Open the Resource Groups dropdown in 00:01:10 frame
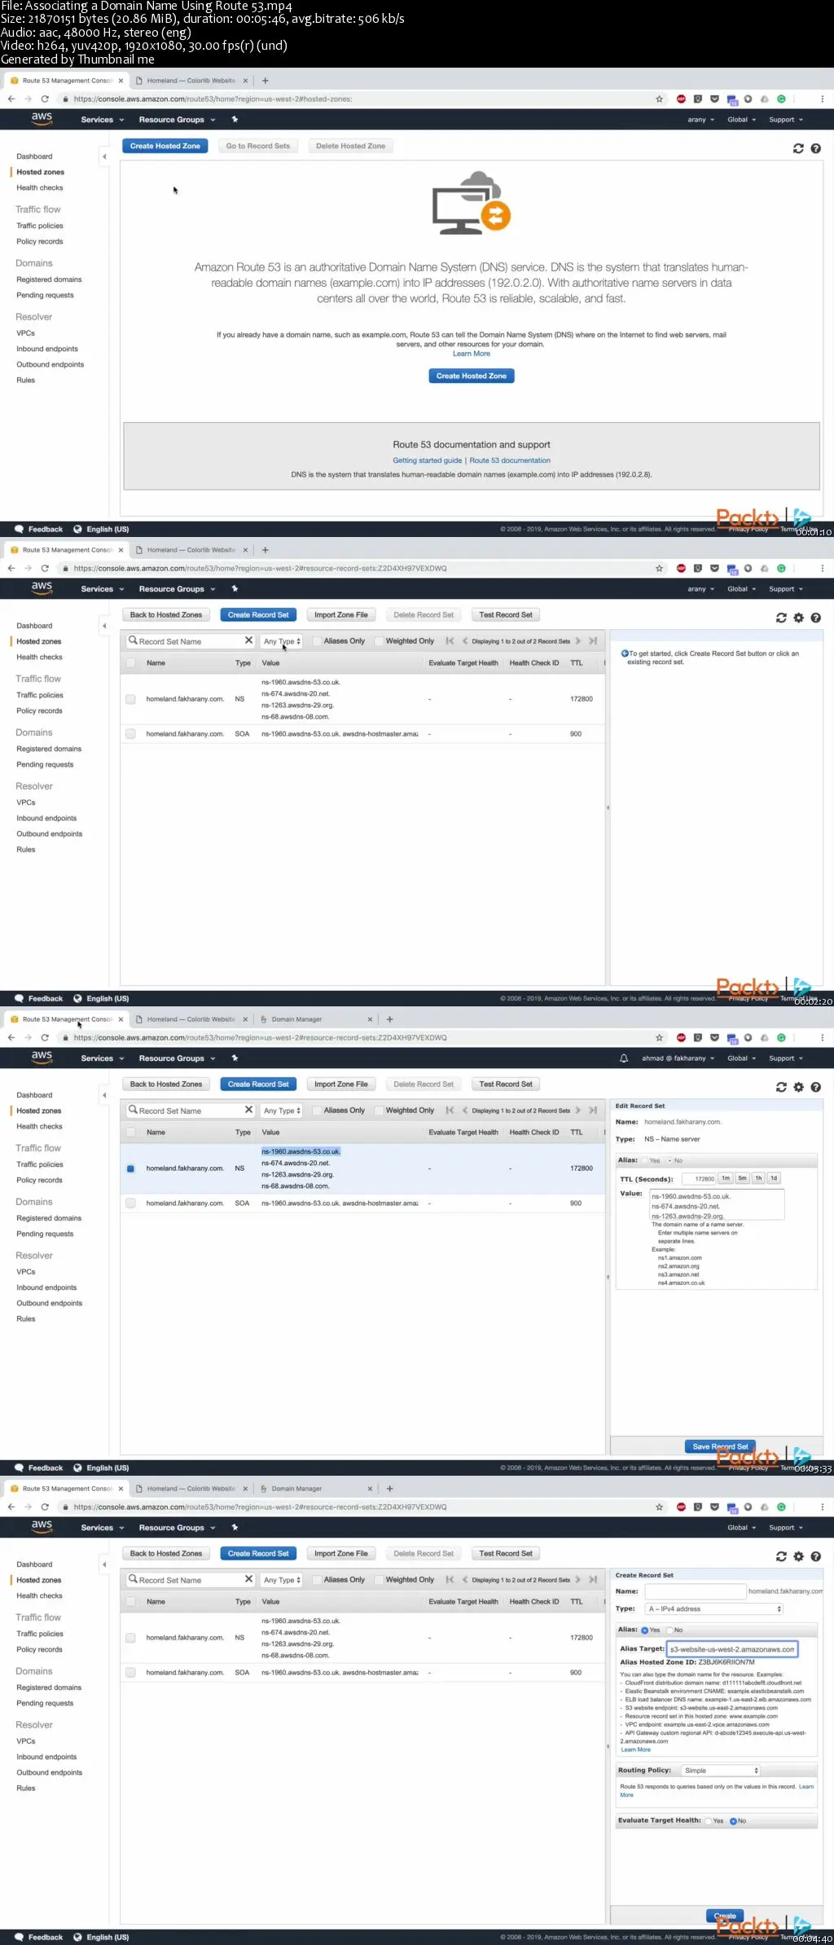The height and width of the screenshot is (1945, 834). pos(177,120)
